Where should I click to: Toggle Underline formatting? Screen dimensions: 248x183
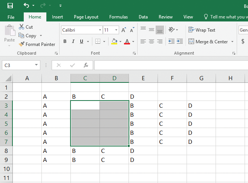[x=81, y=41]
